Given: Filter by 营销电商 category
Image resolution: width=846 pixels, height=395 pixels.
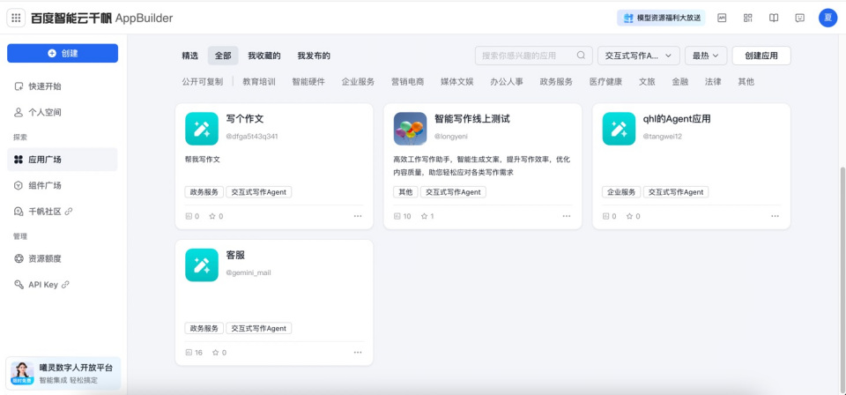Looking at the screenshot, I should [x=408, y=82].
